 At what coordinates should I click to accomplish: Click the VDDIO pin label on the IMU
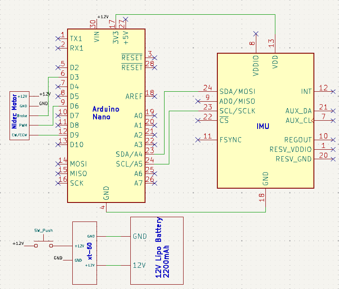(x=256, y=66)
